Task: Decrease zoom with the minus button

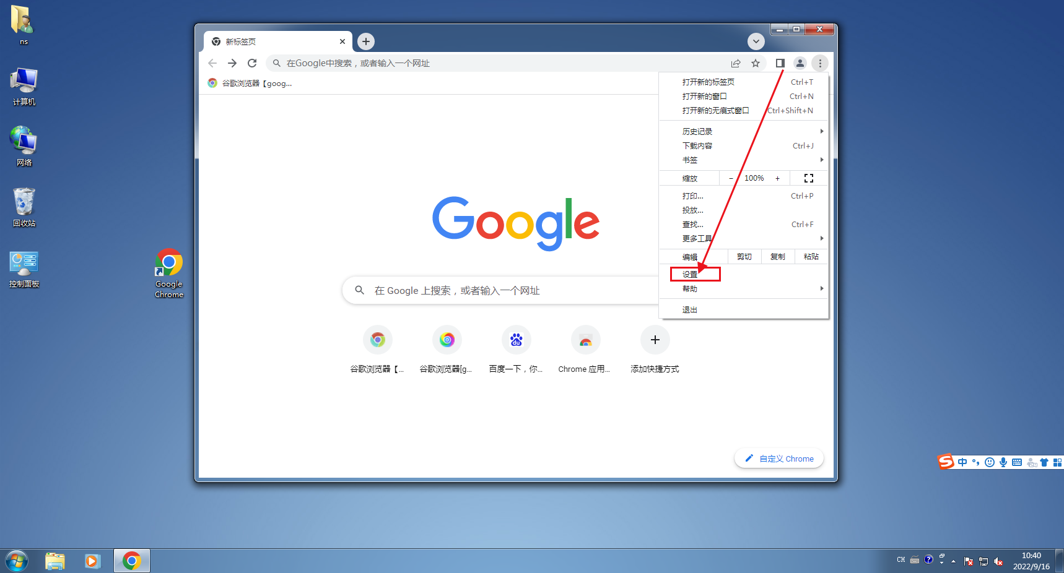Action: tap(731, 178)
